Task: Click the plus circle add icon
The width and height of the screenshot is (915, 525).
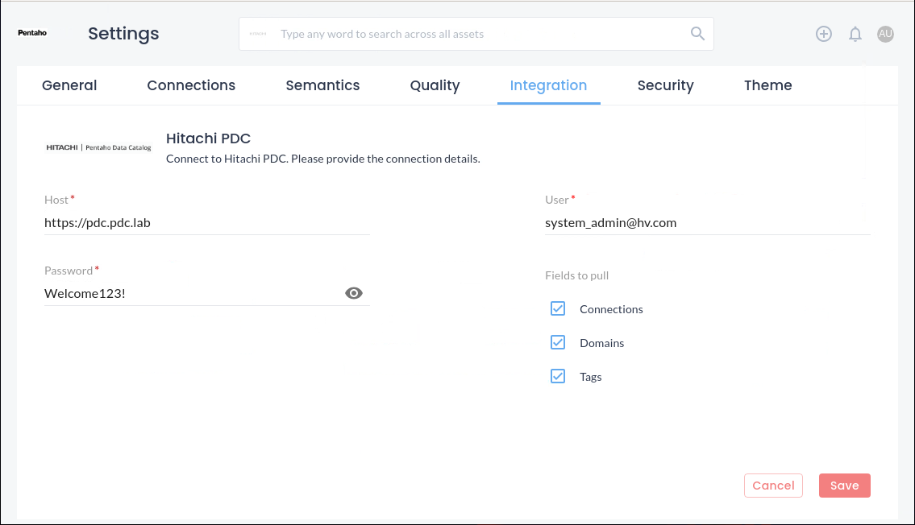Action: pos(823,34)
